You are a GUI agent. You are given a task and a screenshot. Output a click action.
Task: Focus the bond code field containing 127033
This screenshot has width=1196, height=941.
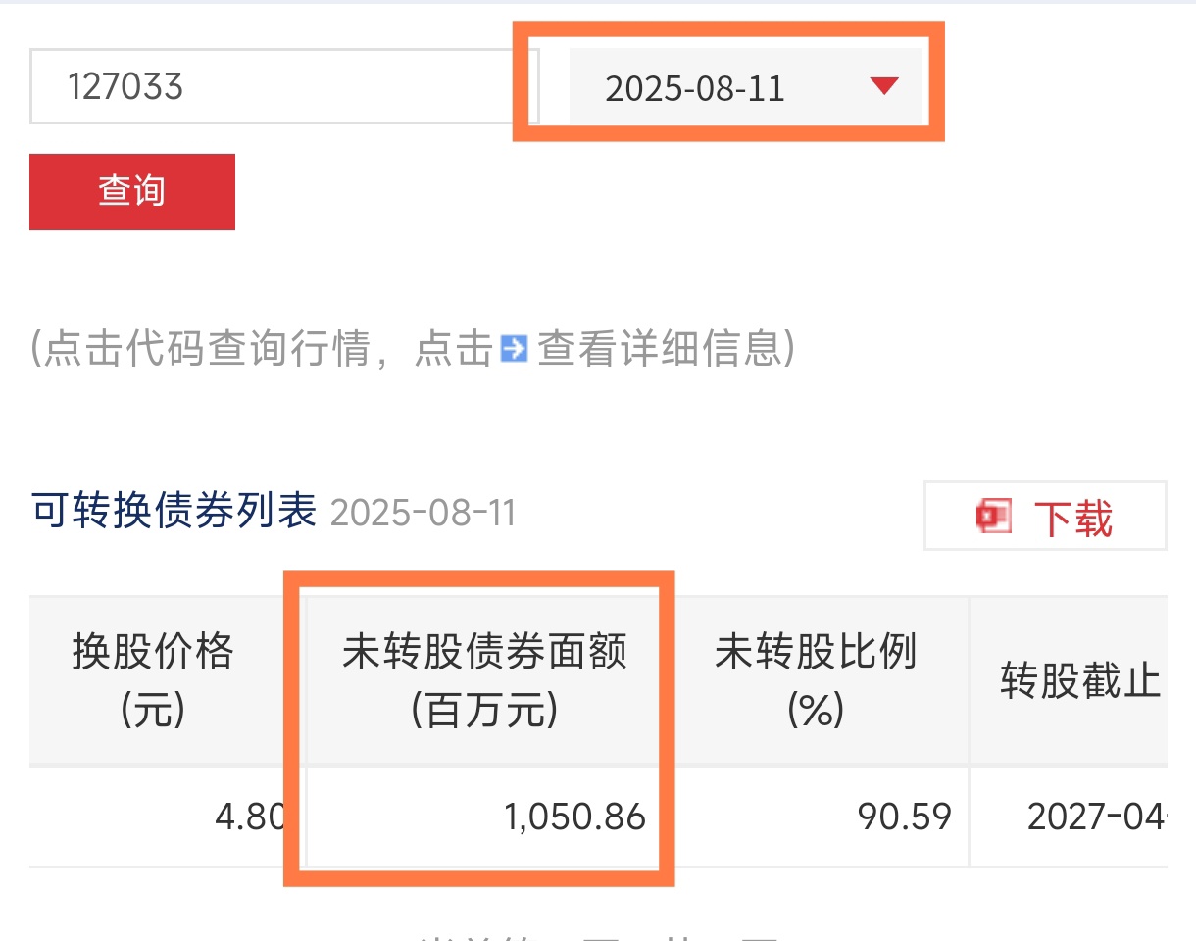coord(284,86)
